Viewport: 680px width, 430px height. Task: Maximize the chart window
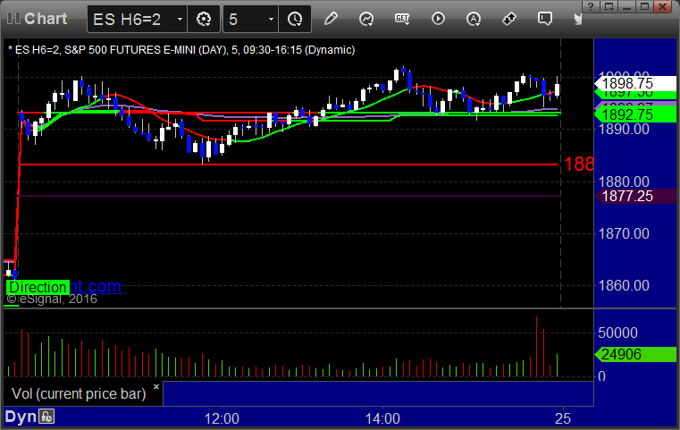click(644, 6)
